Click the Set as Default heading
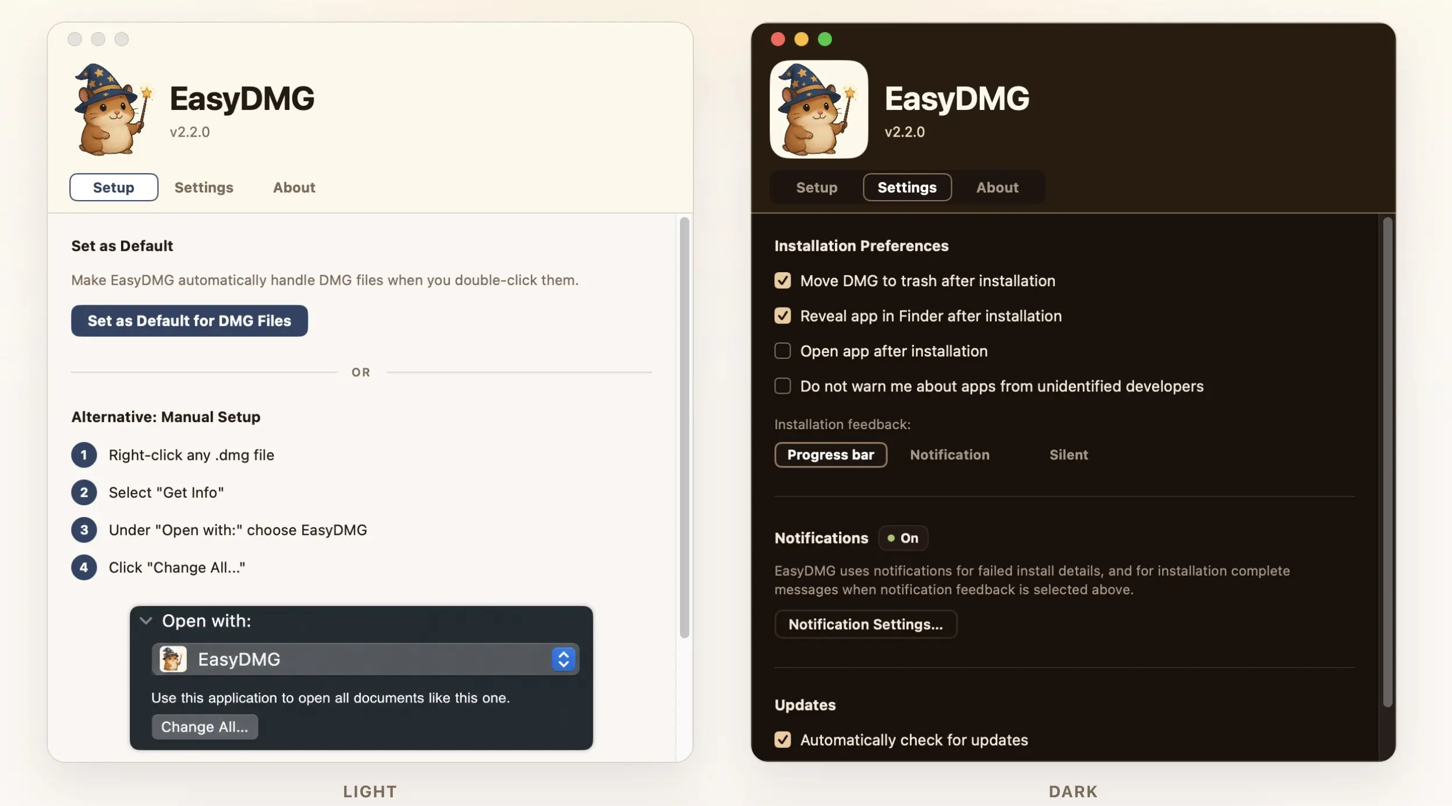The width and height of the screenshot is (1452, 806). (x=122, y=245)
